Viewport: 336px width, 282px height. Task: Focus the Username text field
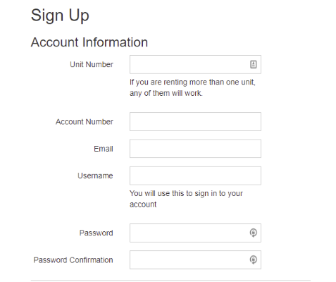[195, 176]
